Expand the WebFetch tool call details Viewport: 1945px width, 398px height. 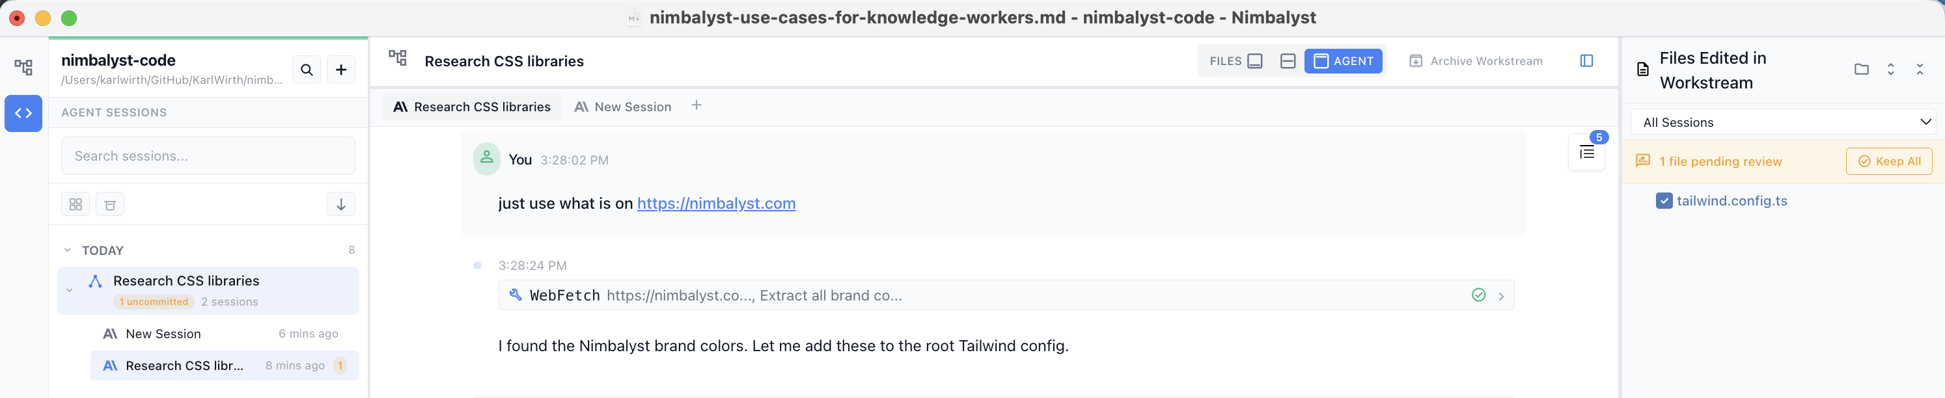click(1501, 297)
